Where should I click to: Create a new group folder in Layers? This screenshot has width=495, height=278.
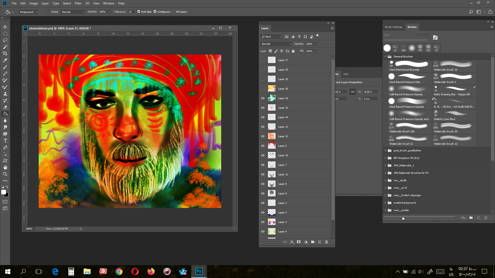pos(313,242)
